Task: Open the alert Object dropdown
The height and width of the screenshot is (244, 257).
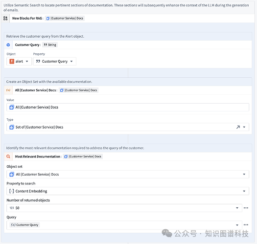Action: pyautogui.click(x=19, y=62)
